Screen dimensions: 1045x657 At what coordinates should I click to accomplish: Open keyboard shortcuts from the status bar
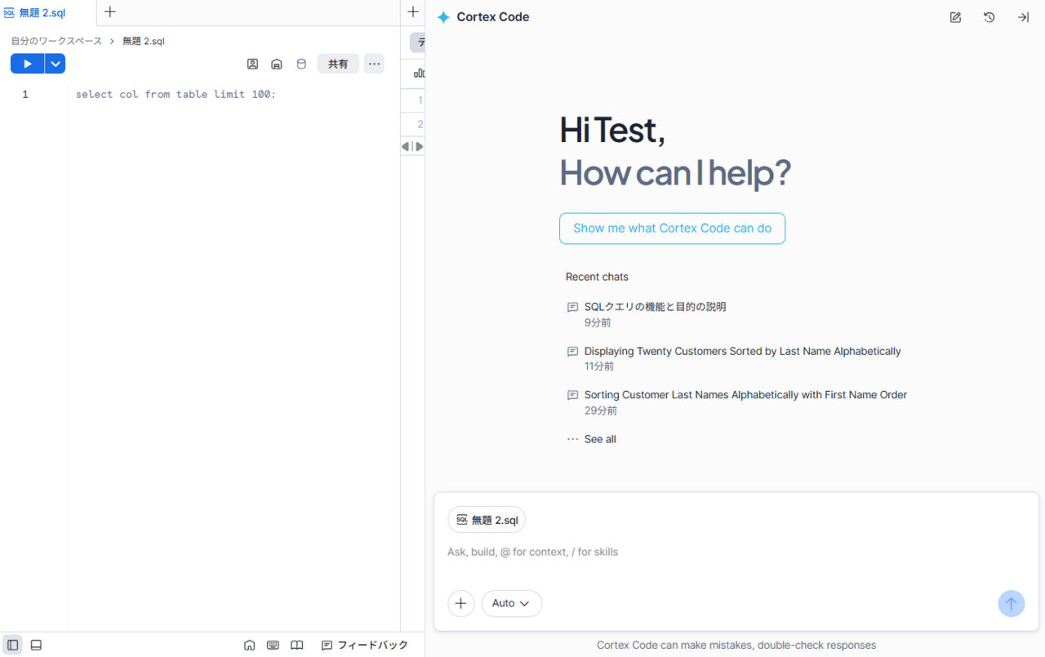point(273,645)
